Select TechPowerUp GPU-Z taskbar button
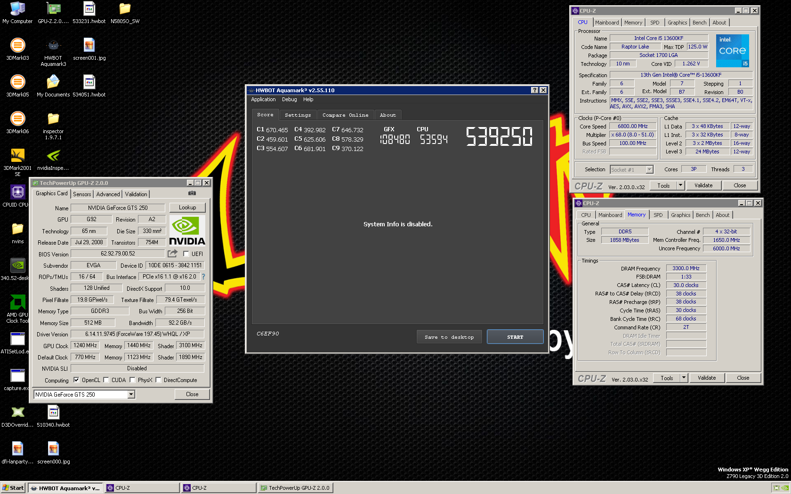The width and height of the screenshot is (791, 494). click(x=295, y=488)
